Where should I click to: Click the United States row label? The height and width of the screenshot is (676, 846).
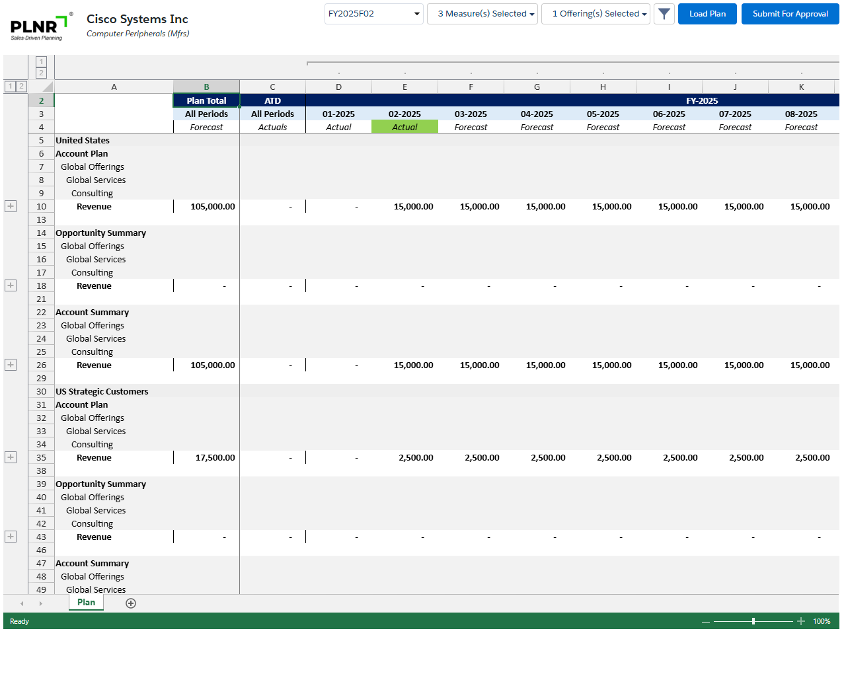83,140
